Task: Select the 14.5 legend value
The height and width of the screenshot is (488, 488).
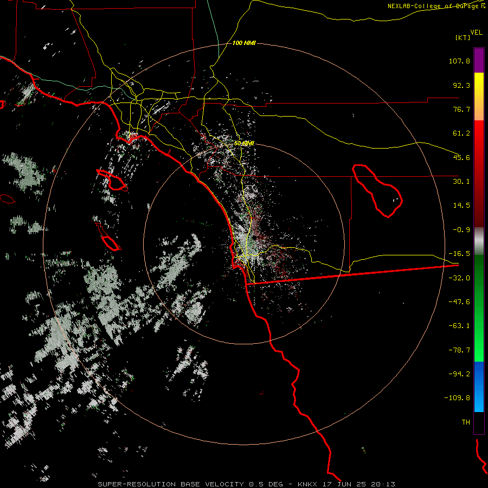Action: pyautogui.click(x=461, y=206)
